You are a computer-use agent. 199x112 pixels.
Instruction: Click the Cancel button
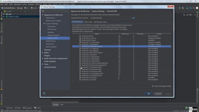pos(158,94)
